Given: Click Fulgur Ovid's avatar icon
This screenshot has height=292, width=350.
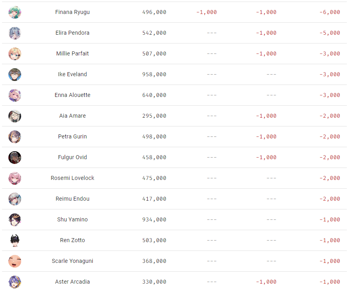Looking at the screenshot, I should pyautogui.click(x=15, y=158).
